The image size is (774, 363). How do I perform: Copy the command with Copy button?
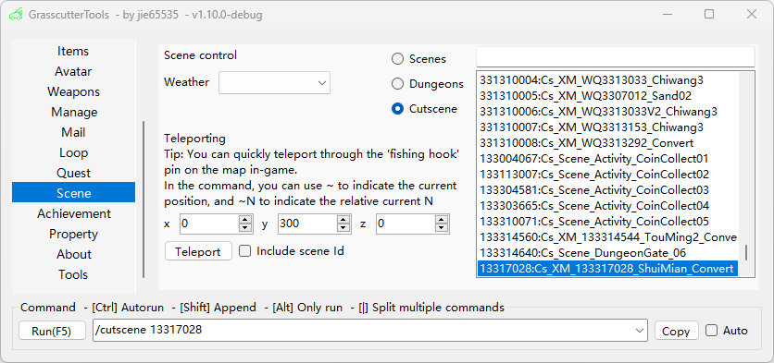coord(676,331)
